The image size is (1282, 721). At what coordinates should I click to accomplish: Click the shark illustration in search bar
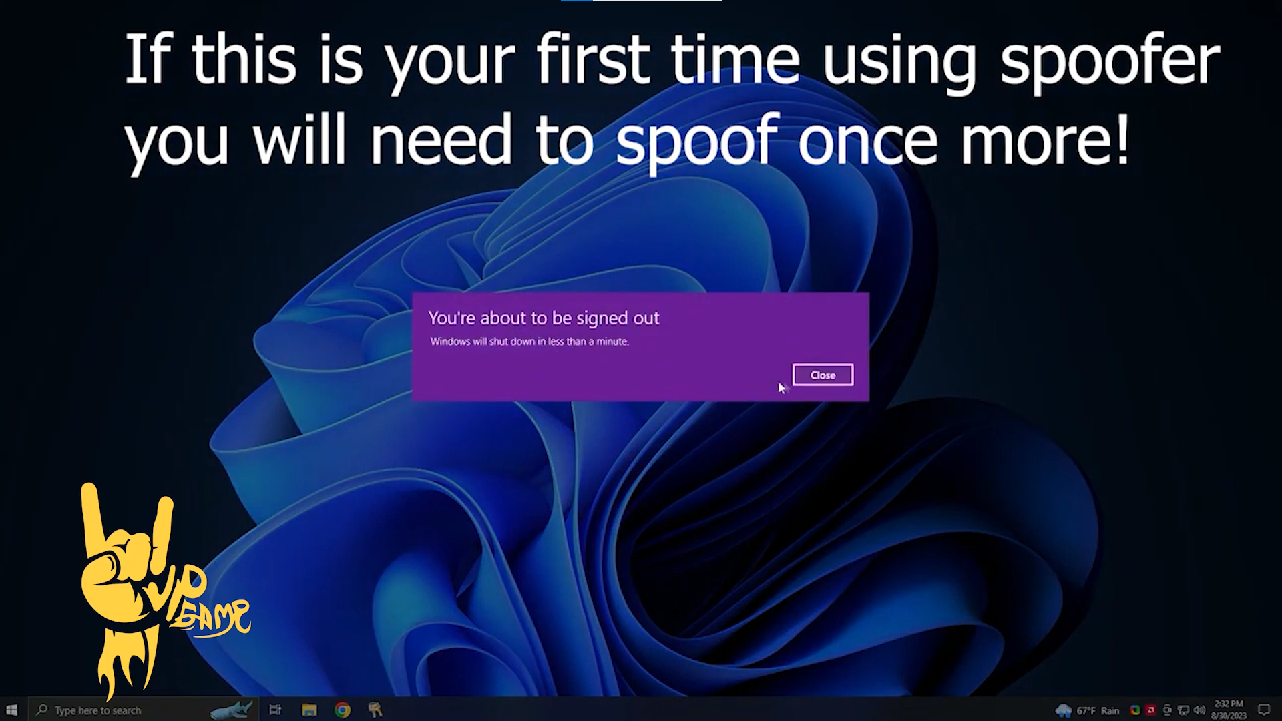(x=231, y=709)
